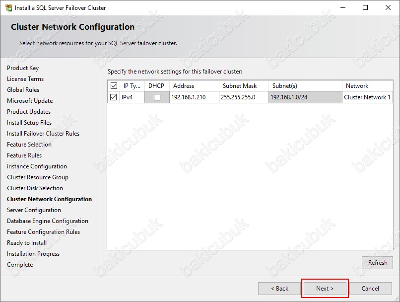The height and width of the screenshot is (302, 400).
Task: Select the Cluster Network 1 cell
Action: coord(367,97)
